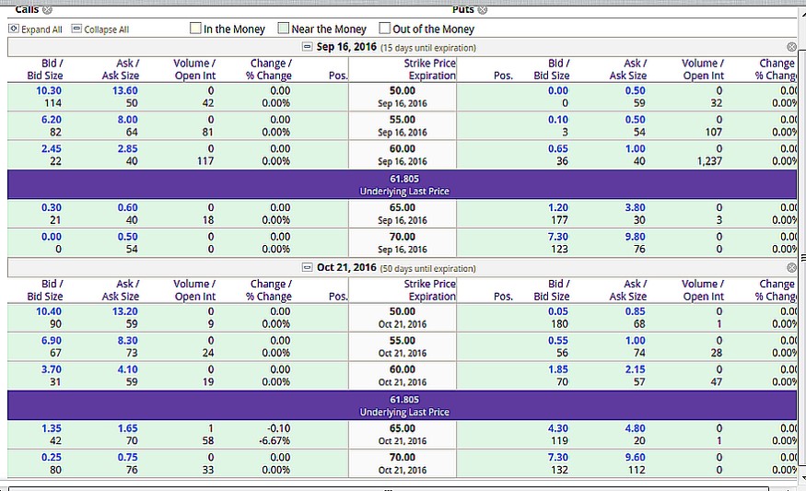Collapse the Sep 16, 2016 expiration group
This screenshot has width=806, height=491.
(x=308, y=47)
